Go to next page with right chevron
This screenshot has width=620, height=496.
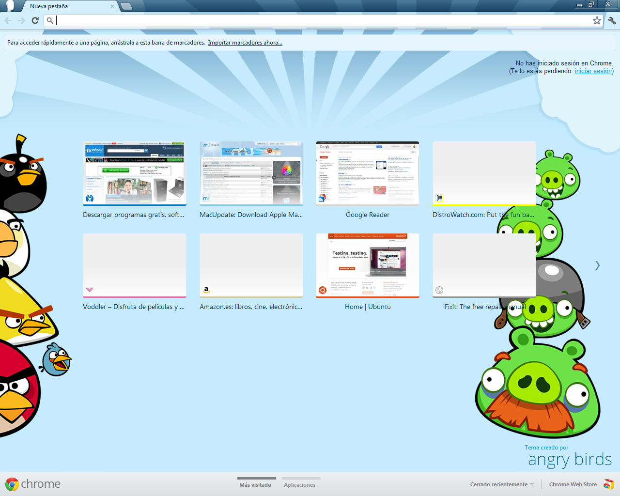[598, 265]
